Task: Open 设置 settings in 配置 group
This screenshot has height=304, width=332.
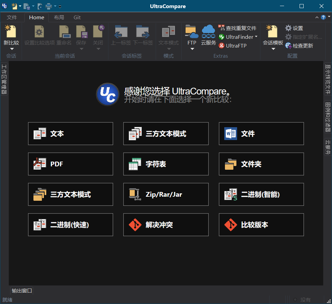Action: pyautogui.click(x=294, y=28)
